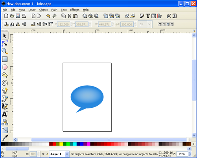Select the Calligraphy tool
Image resolution: width=197 pixels, height=158 pixels.
pyautogui.click(x=5, y=107)
